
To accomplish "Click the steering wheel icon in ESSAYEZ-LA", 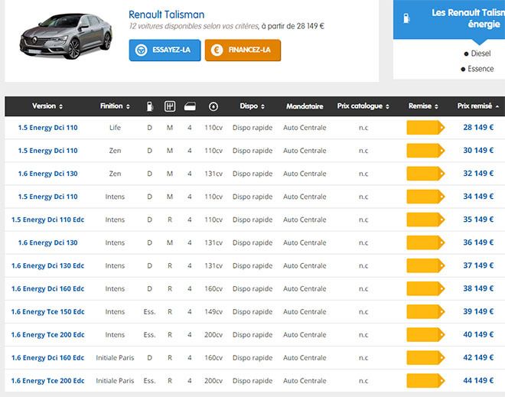I will 141,50.
